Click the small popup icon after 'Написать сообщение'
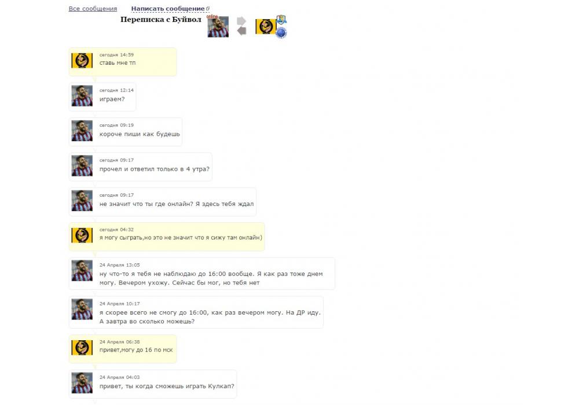This screenshot has width=579, height=405. point(208,8)
